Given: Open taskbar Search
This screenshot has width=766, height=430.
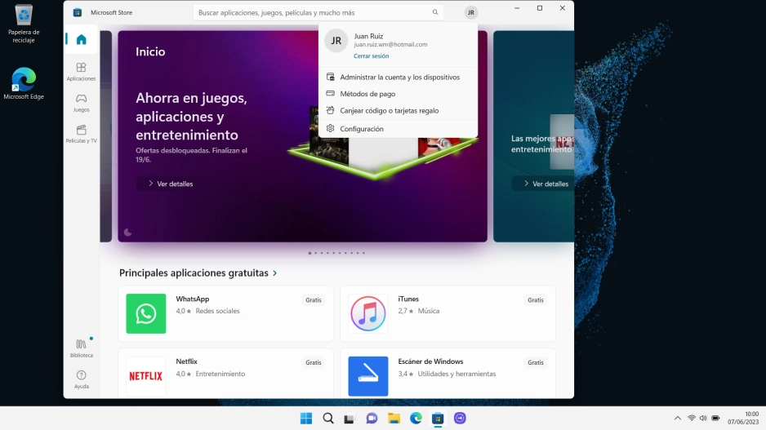Looking at the screenshot, I should pyautogui.click(x=328, y=419).
